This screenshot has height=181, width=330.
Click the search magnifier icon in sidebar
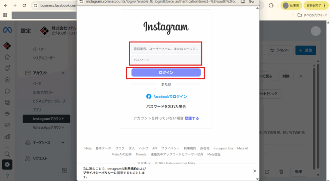click(7, 154)
